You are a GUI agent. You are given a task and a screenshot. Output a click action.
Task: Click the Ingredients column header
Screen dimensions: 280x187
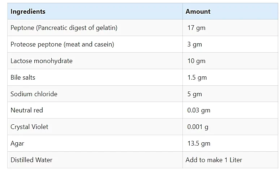(95, 11)
